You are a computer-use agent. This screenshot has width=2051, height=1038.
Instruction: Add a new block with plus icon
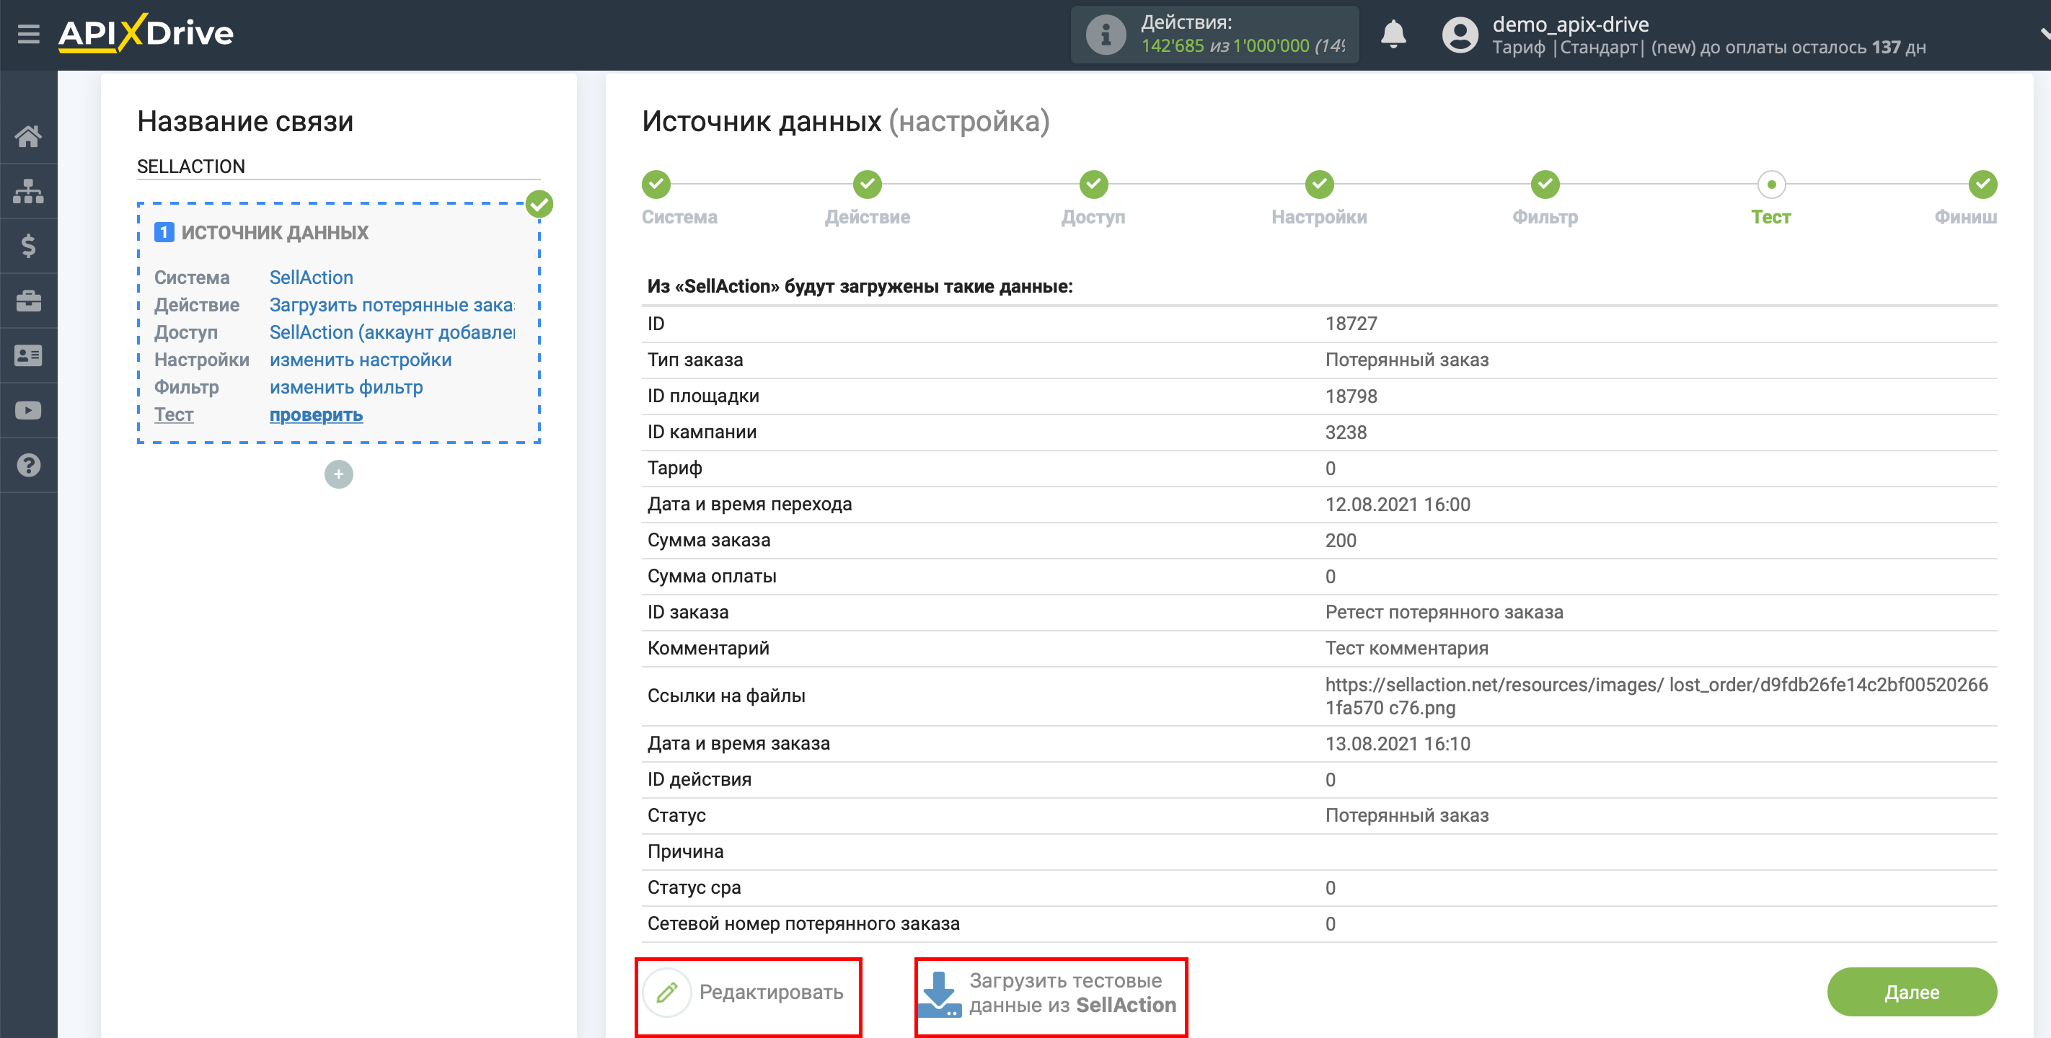[x=338, y=474]
